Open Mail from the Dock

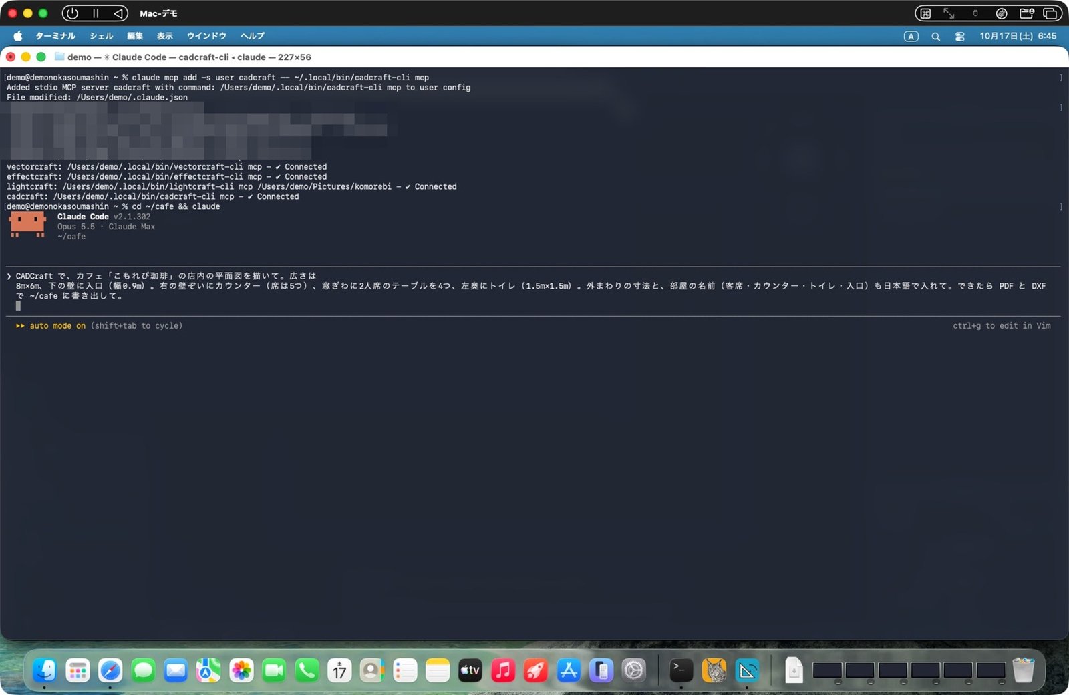tap(176, 670)
